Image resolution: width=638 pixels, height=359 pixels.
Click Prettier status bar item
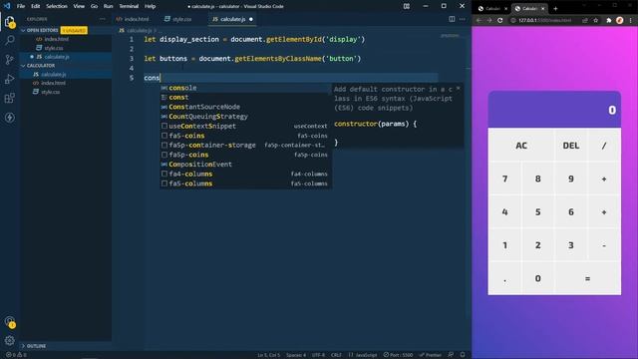click(431, 355)
